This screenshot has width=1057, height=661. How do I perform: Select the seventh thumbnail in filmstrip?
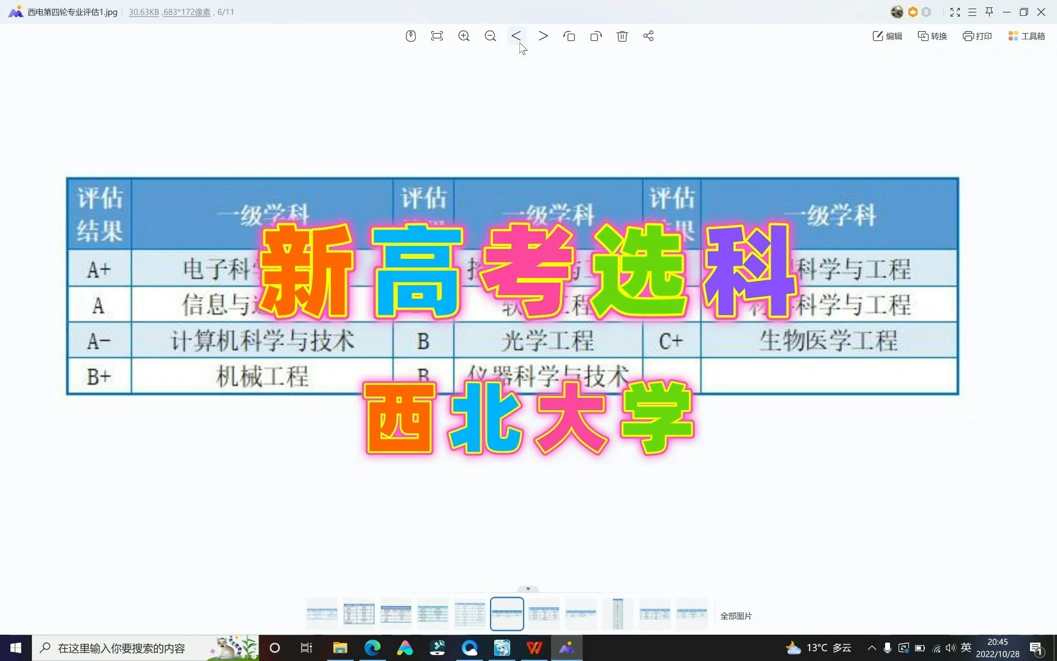544,614
